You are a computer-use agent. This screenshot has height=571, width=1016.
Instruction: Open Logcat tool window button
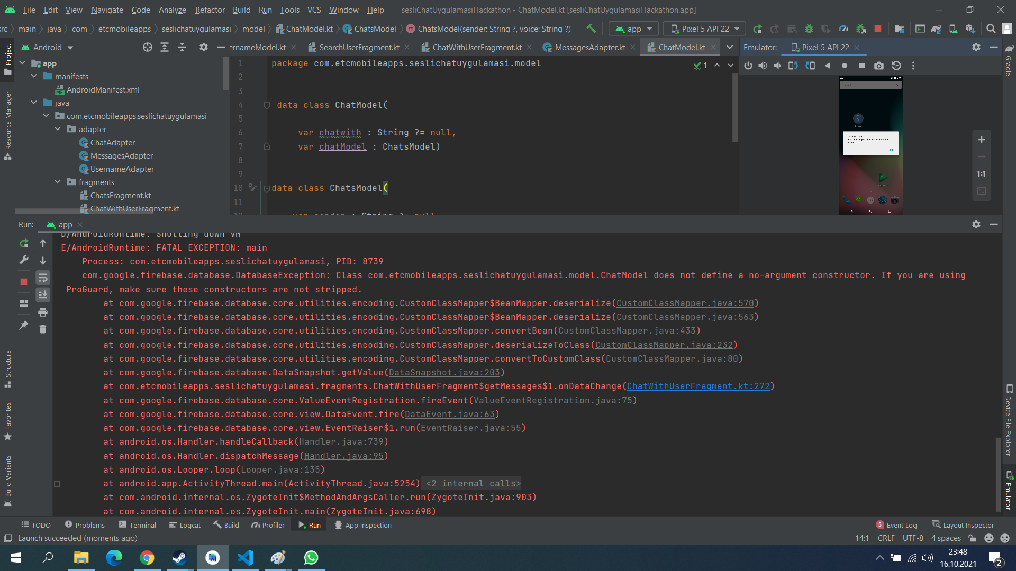pos(185,525)
